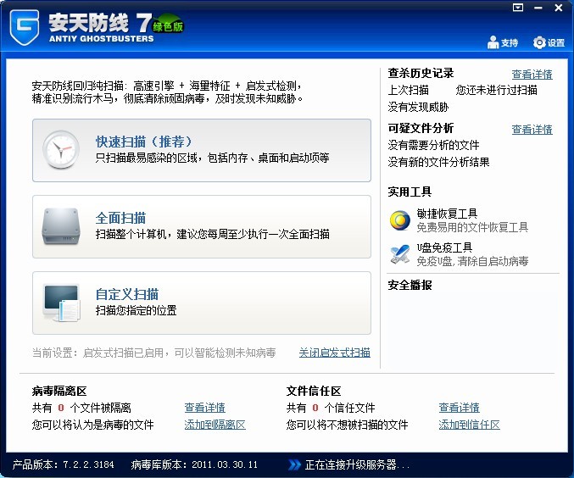The width and height of the screenshot is (574, 478).
Task: Open the title bar dropdown arrow menu
Action: coord(518,7)
